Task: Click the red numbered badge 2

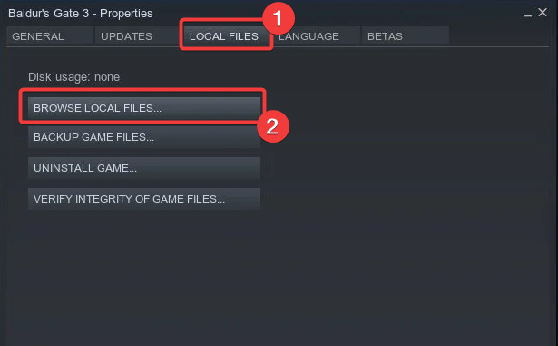Action: tap(273, 126)
